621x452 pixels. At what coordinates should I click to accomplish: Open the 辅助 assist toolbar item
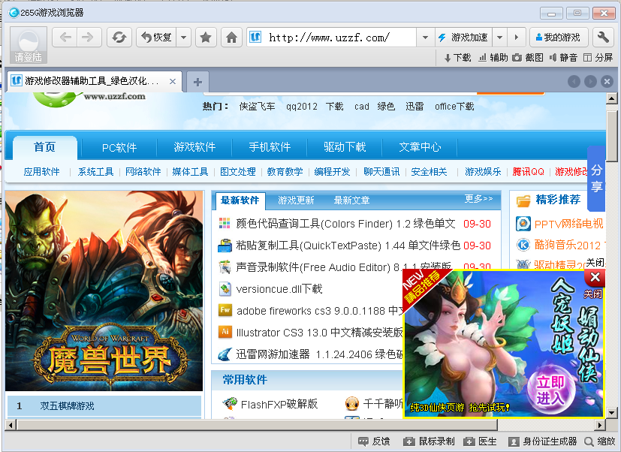(493, 58)
